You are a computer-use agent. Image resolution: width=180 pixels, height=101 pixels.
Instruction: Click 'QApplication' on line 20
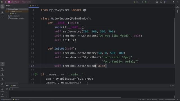click(66, 79)
